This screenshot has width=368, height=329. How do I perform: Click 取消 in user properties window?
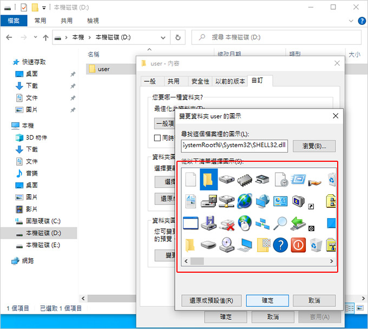pos(273,317)
